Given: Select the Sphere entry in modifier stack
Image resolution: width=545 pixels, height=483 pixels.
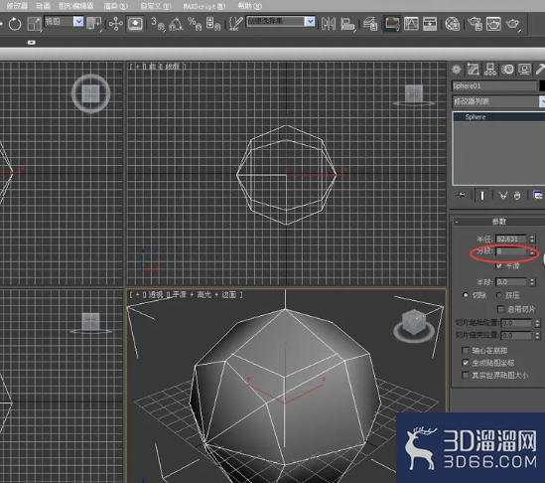Looking at the screenshot, I should (x=498, y=117).
